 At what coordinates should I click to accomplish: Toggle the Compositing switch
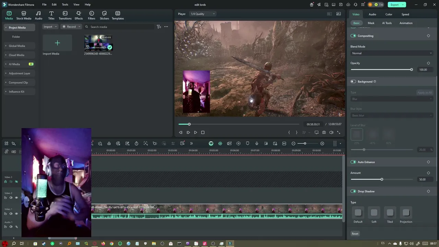[x=353, y=36]
